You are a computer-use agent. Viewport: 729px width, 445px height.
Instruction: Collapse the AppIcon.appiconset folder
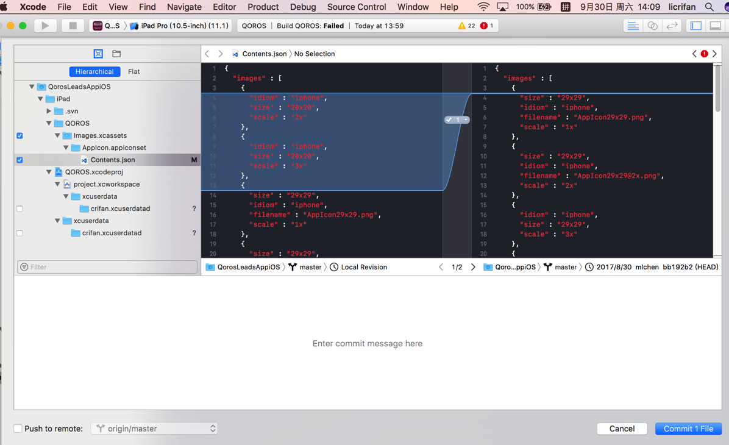pos(66,148)
